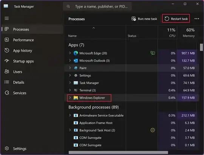Open the Users page

pyautogui.click(x=32, y=72)
